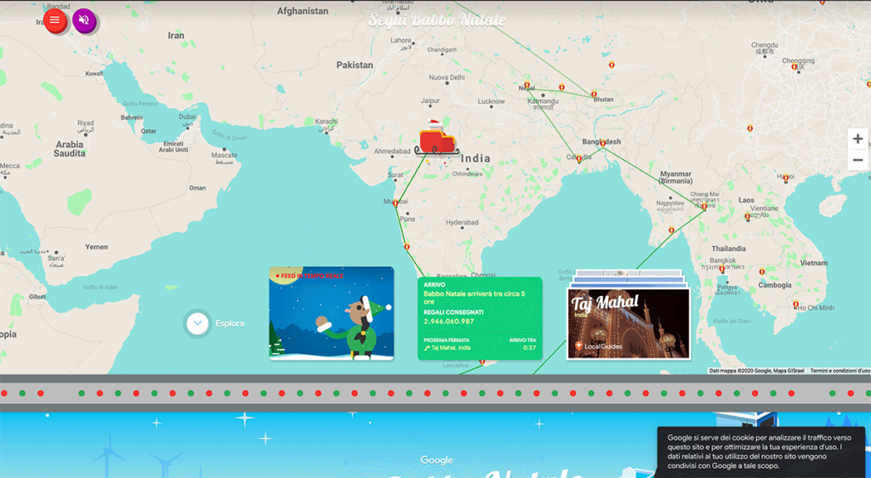Click Dati mappa ©2020 Google attribution

tap(756, 370)
